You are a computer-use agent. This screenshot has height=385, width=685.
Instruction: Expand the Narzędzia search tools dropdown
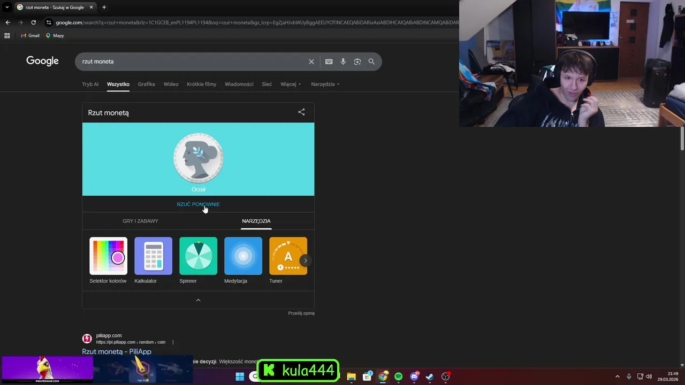pos(325,84)
